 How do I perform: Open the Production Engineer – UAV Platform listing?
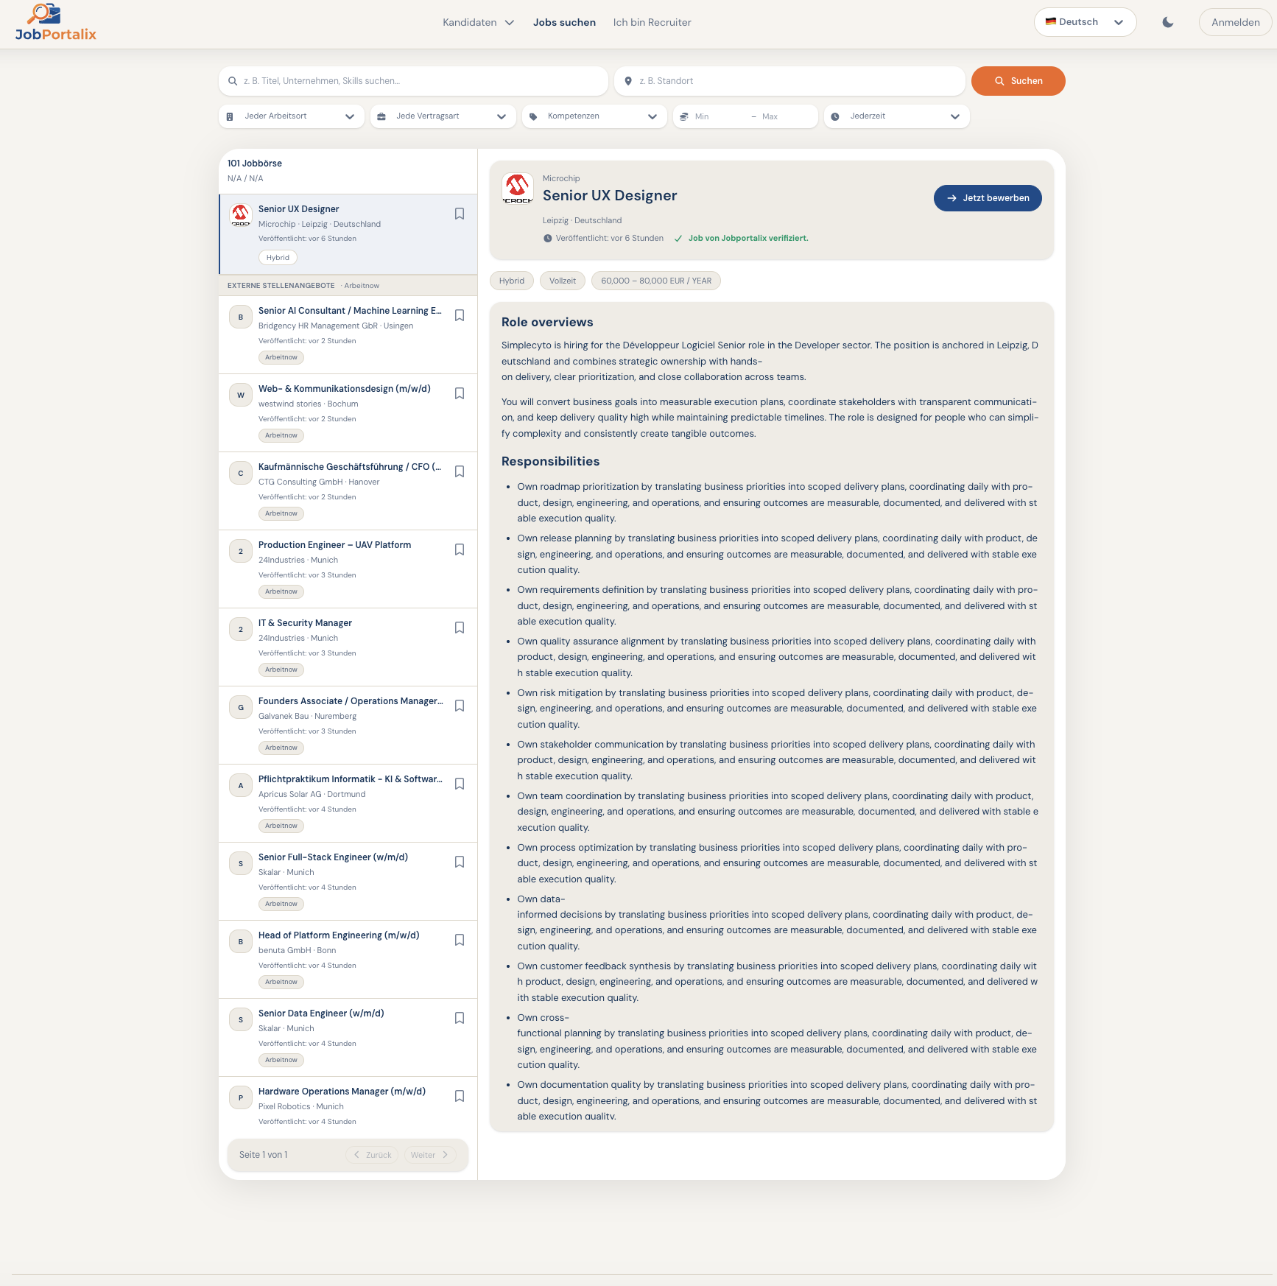tap(348, 569)
